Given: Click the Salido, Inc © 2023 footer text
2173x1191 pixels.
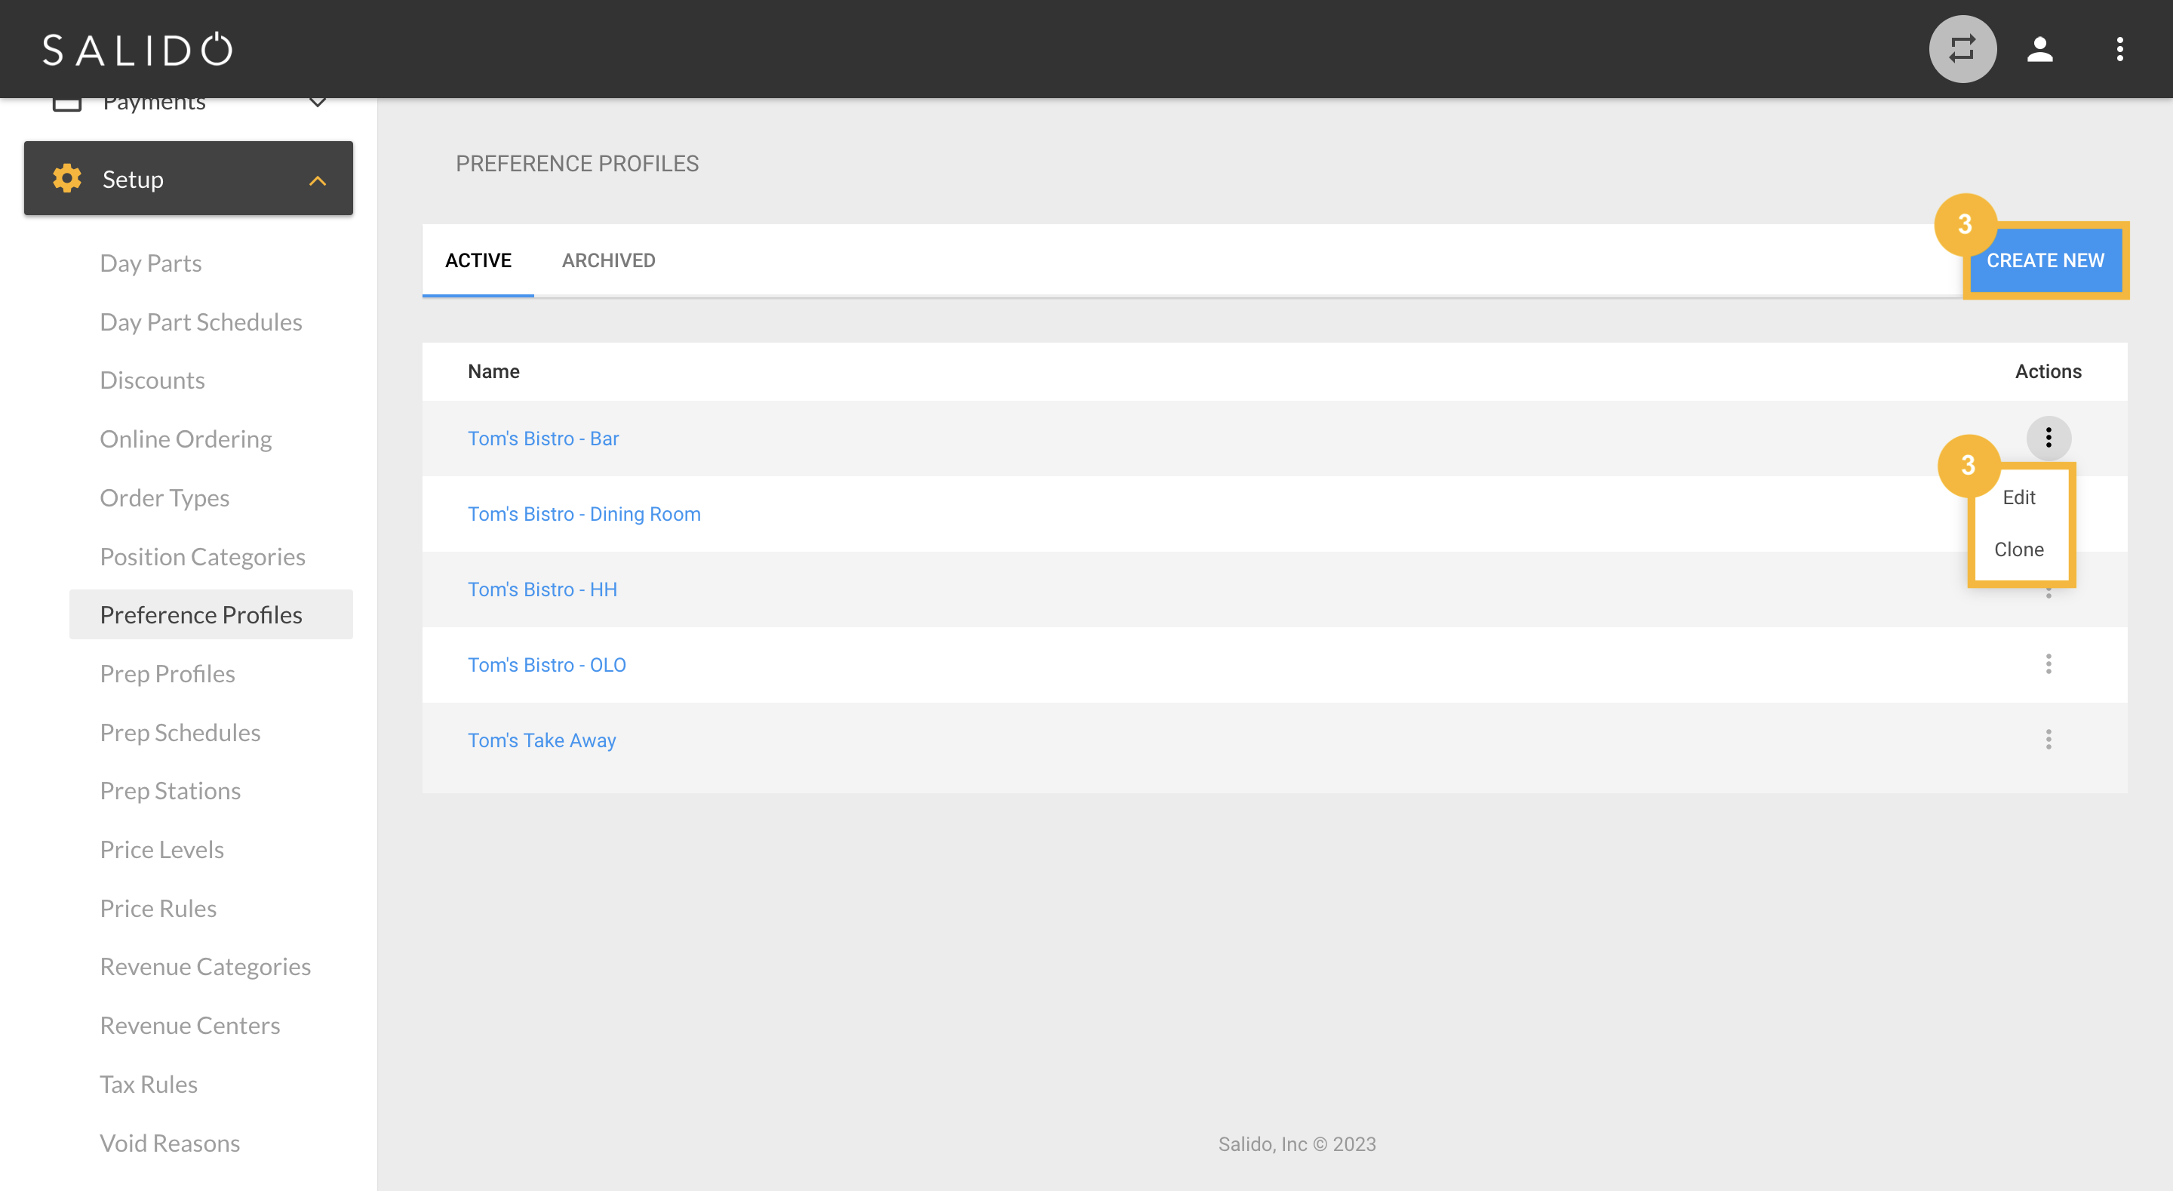Looking at the screenshot, I should 1296,1143.
